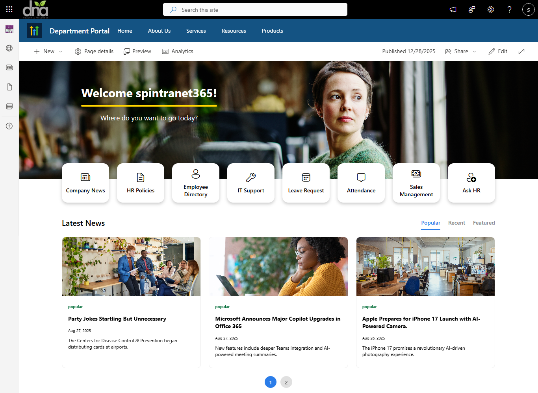Image resolution: width=538 pixels, height=393 pixels.
Task: Open Settings via the gear icon
Action: pyautogui.click(x=490, y=9)
